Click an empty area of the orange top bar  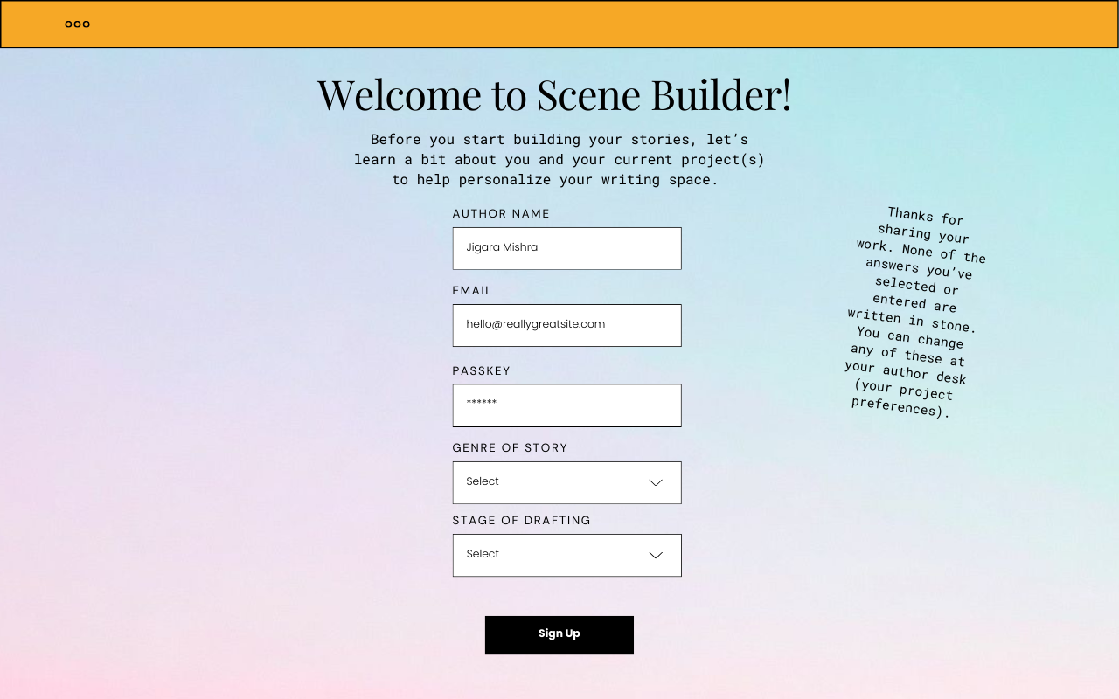559,24
